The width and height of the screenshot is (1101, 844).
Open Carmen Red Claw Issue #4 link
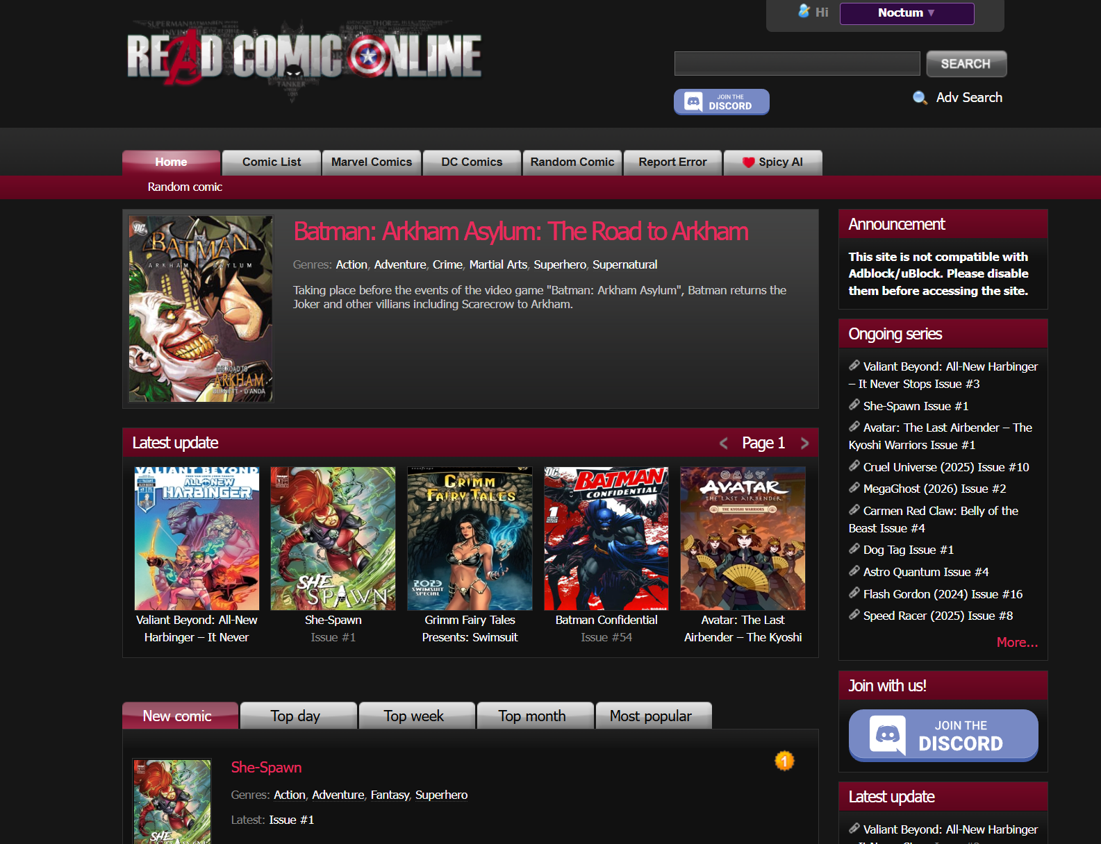(934, 519)
